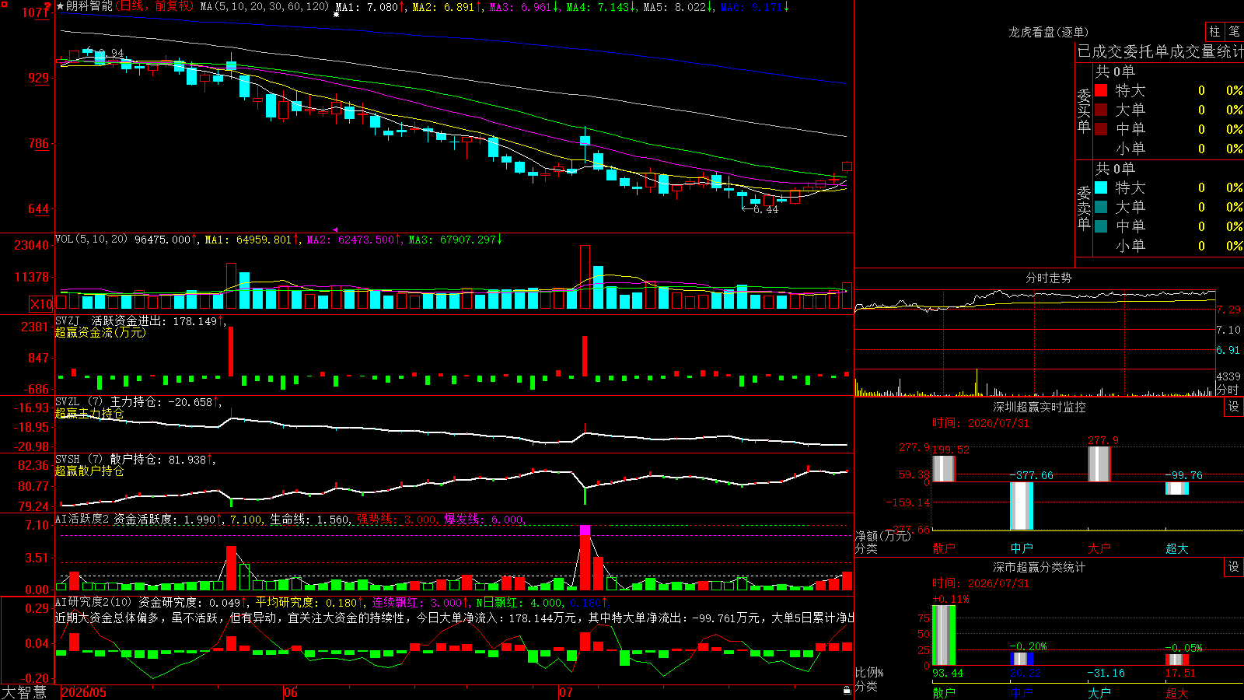Click the 07 month marker on the time axis

coord(565,692)
